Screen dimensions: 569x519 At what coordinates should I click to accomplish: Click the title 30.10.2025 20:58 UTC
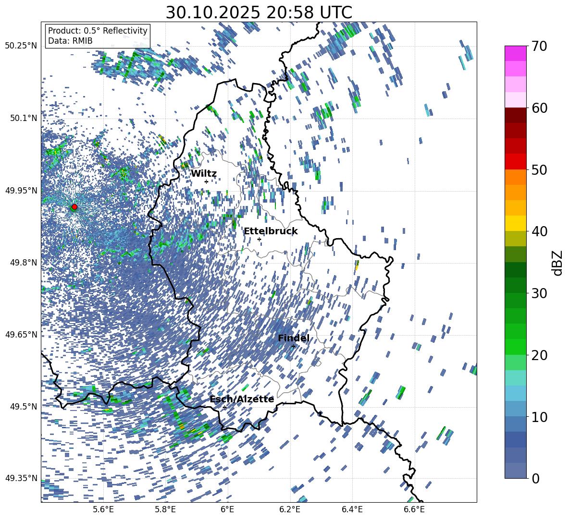coord(259,12)
